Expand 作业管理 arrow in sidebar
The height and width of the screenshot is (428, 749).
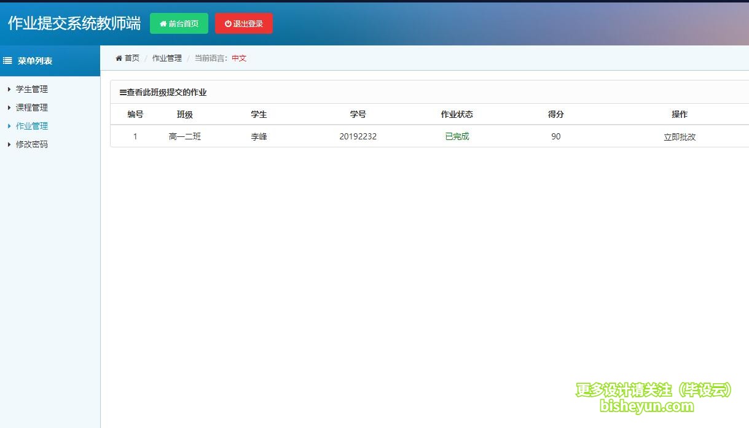pos(9,126)
